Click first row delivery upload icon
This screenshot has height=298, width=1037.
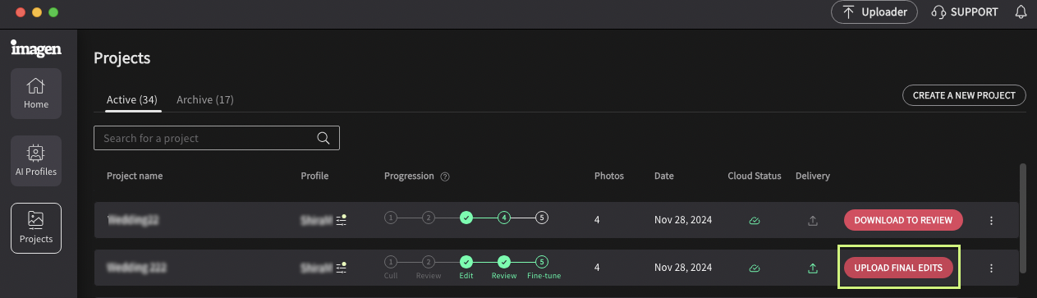click(x=813, y=220)
